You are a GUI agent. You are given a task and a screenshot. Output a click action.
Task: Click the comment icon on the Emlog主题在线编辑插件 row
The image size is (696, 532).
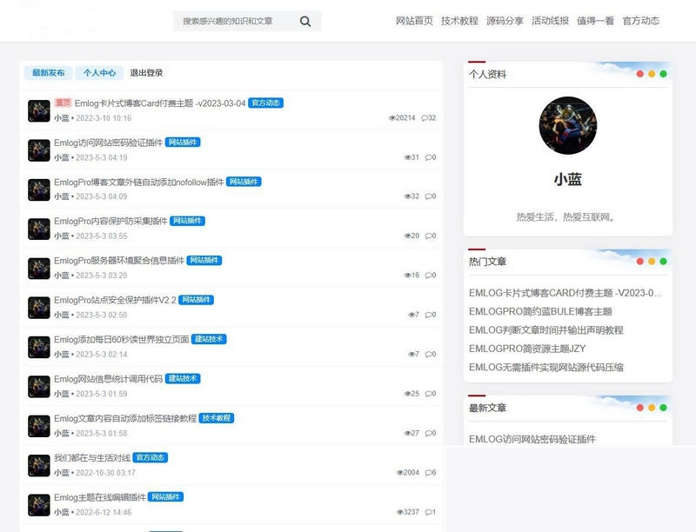428,513
